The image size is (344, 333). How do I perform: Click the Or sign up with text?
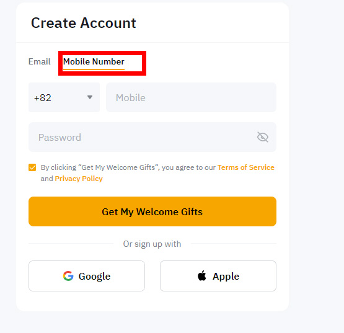click(x=152, y=244)
